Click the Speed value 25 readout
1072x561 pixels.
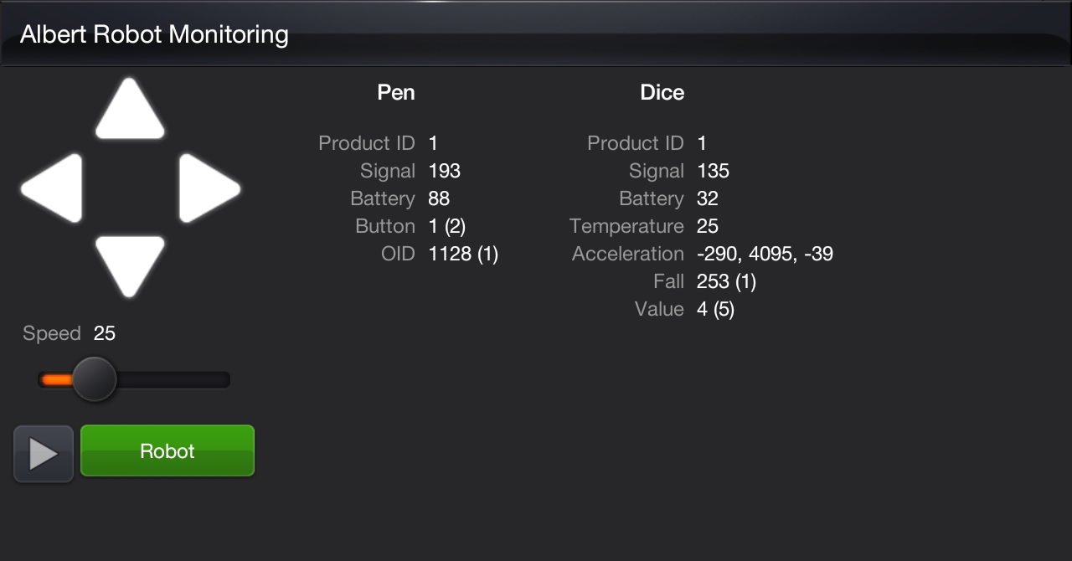click(105, 333)
